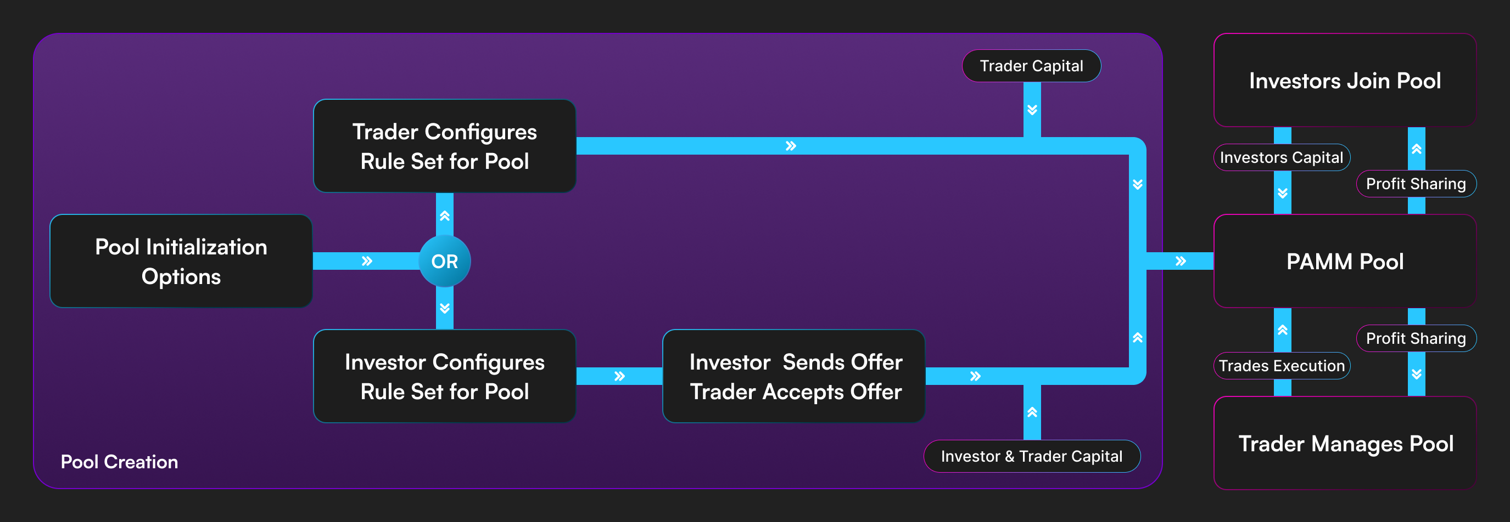Select Investor Configures Rule Set for Pool
Viewport: 1510px width, 522px height.
click(x=444, y=376)
